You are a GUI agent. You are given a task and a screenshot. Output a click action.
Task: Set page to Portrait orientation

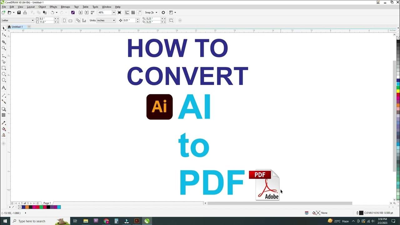point(64,20)
